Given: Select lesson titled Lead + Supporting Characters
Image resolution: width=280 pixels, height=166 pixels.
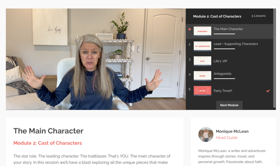Looking at the screenshot, I should pos(236,44).
